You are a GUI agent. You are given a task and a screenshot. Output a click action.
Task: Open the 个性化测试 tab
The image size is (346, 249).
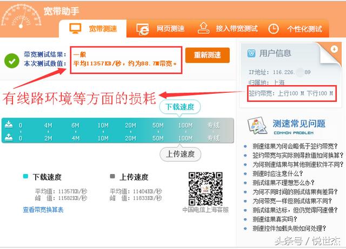[x=295, y=29]
